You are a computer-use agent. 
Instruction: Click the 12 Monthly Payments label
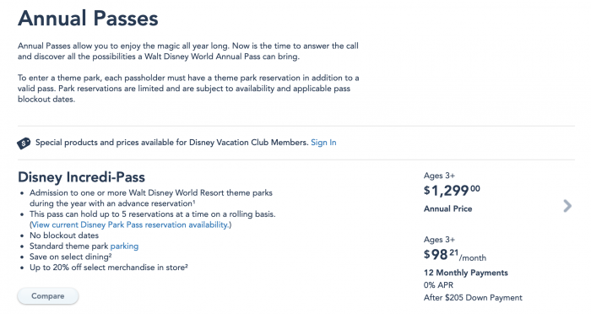465,273
